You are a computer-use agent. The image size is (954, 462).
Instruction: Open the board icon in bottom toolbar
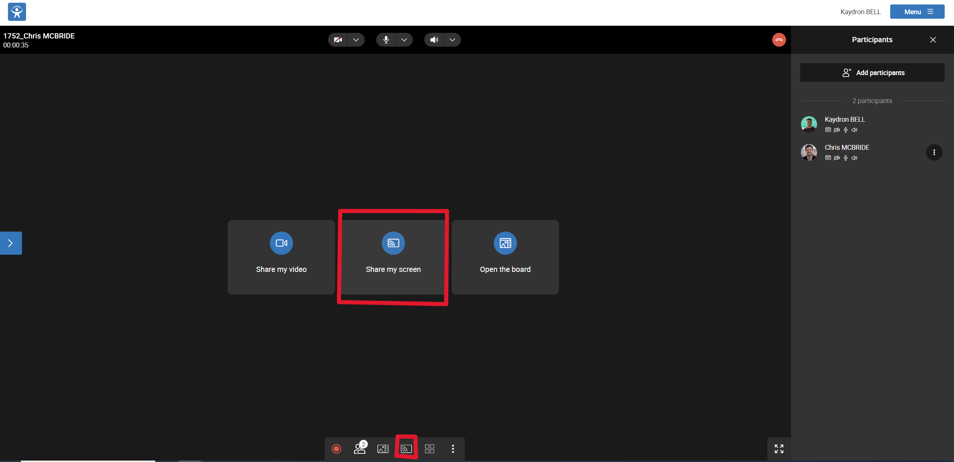coord(383,449)
